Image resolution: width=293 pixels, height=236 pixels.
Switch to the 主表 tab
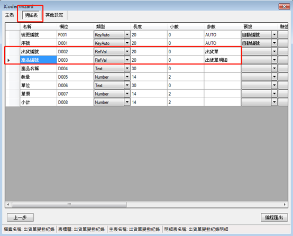(x=10, y=15)
